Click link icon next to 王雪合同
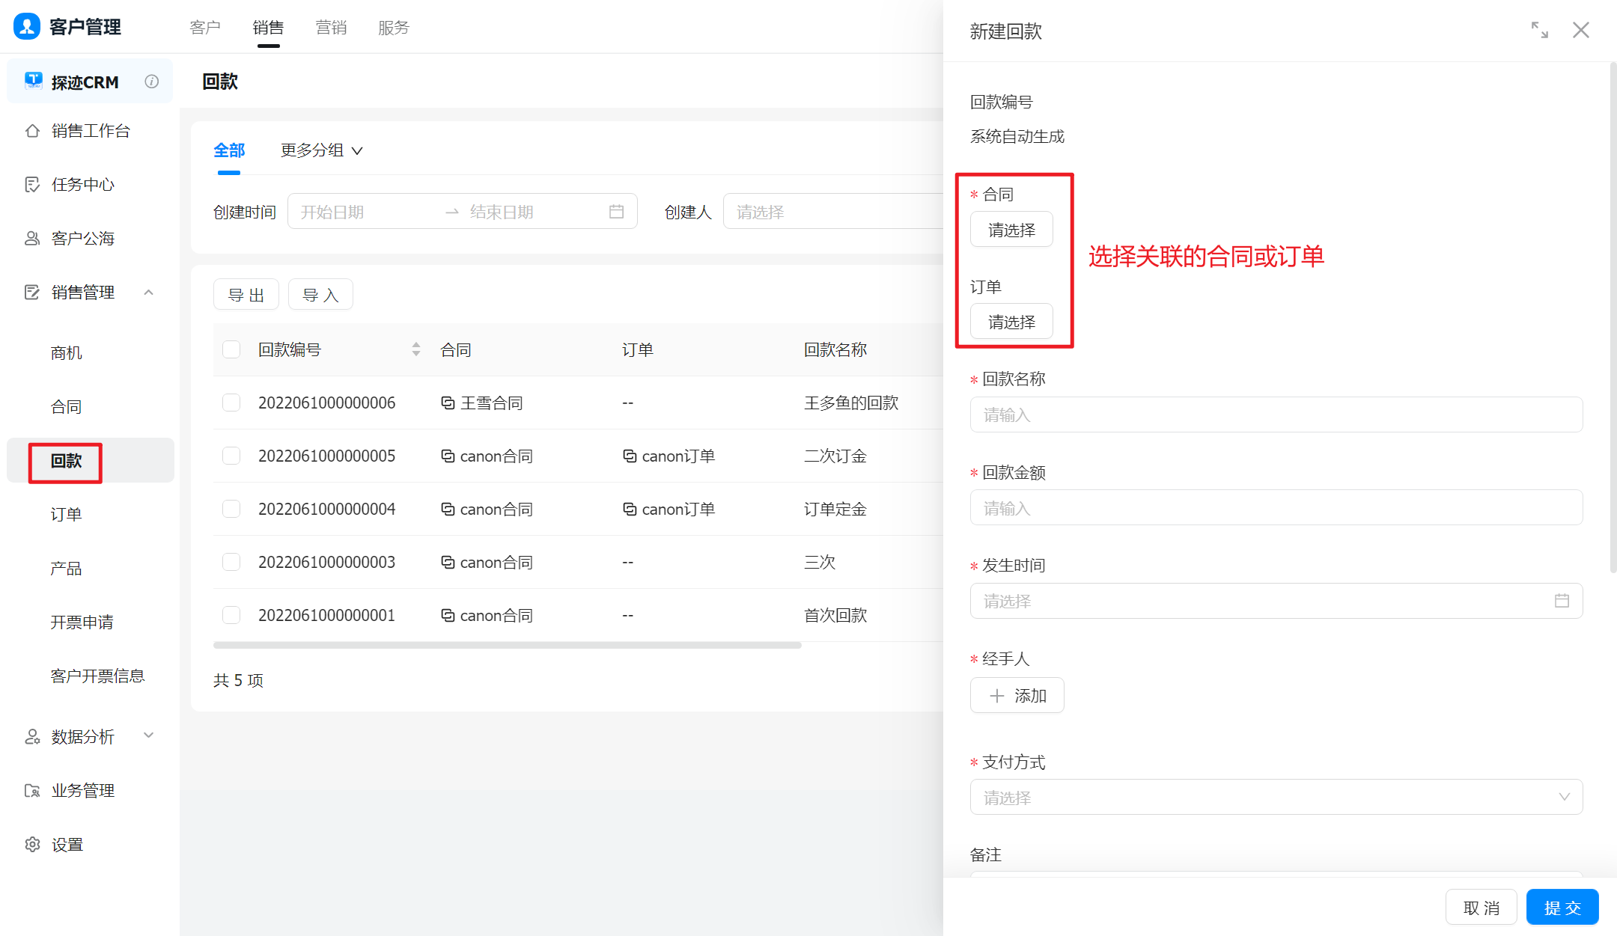1617x936 pixels. point(448,403)
